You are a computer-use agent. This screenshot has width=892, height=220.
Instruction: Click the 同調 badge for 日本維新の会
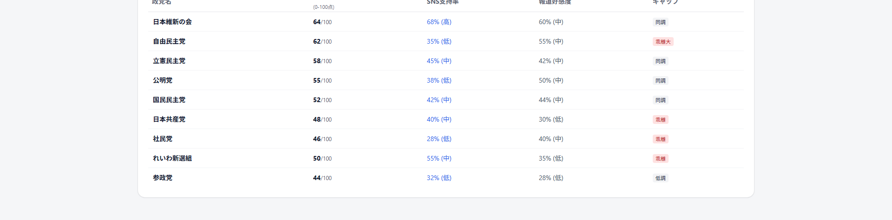tap(660, 22)
